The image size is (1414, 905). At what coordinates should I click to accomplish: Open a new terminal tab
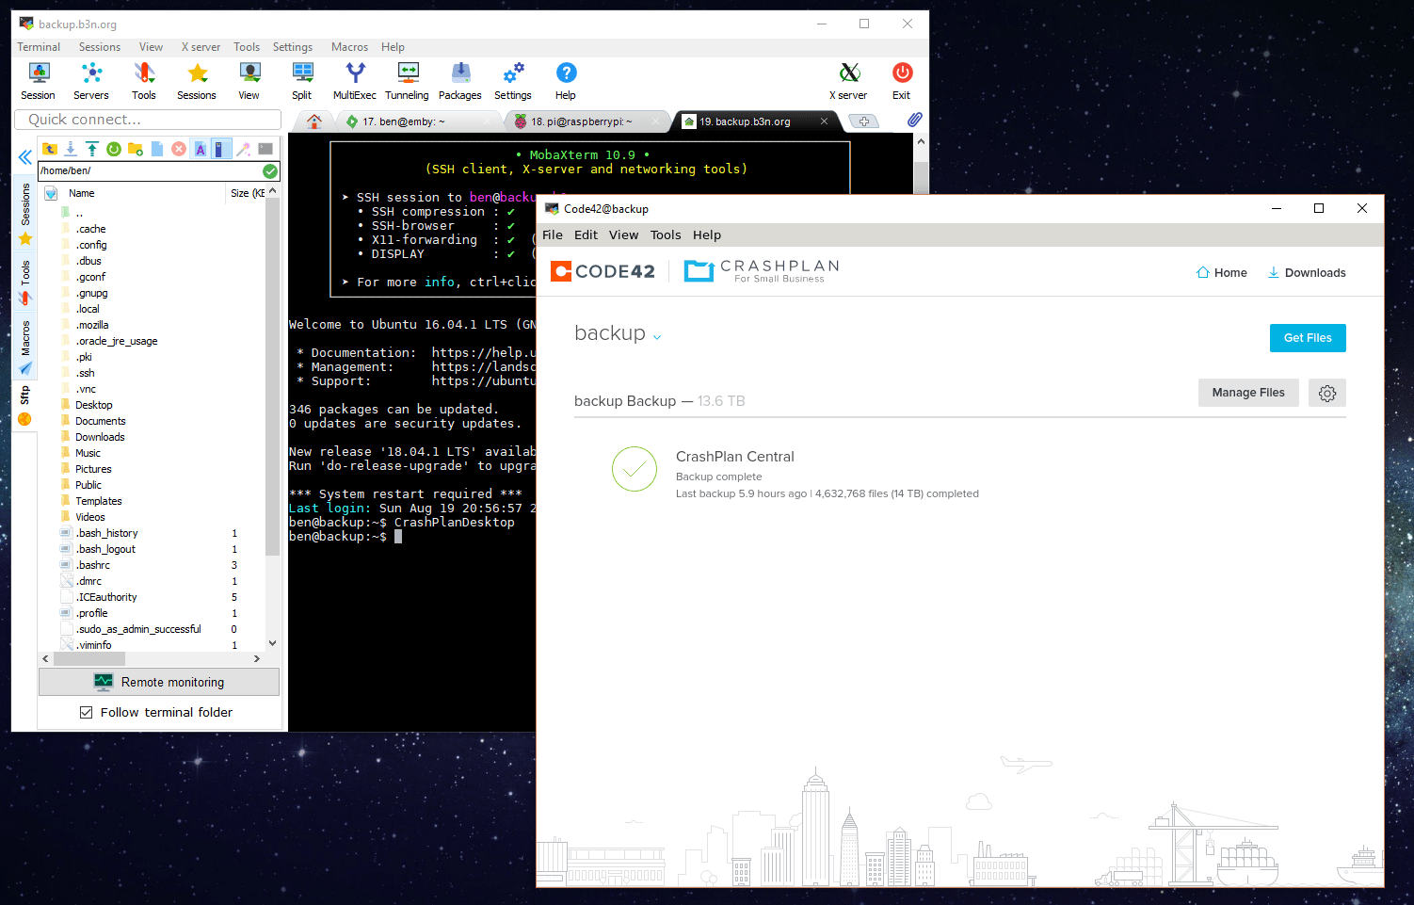tap(863, 121)
